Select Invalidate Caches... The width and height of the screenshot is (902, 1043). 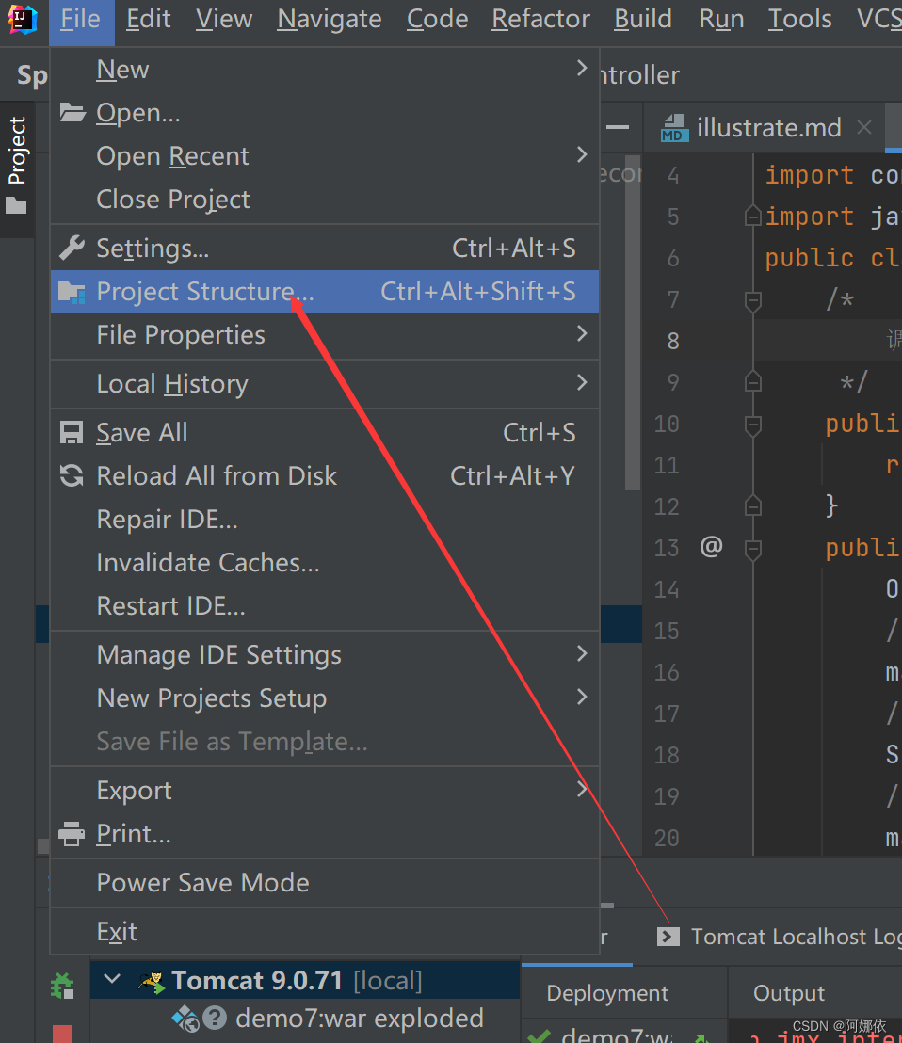[325, 563]
